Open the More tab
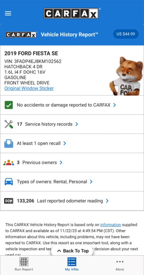This screenshot has height=275, width=144. [x=120, y=264]
